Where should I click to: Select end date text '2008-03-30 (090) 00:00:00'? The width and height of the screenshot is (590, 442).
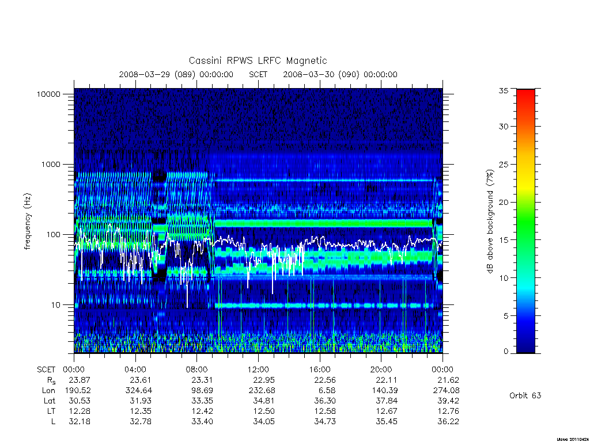340,74
